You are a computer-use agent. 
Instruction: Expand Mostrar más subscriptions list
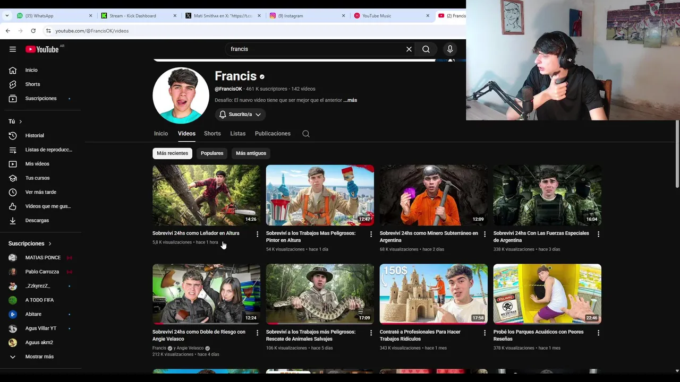(40, 357)
